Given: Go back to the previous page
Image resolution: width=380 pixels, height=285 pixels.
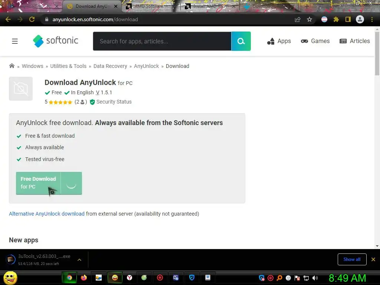Looking at the screenshot, I should pos(8,19).
